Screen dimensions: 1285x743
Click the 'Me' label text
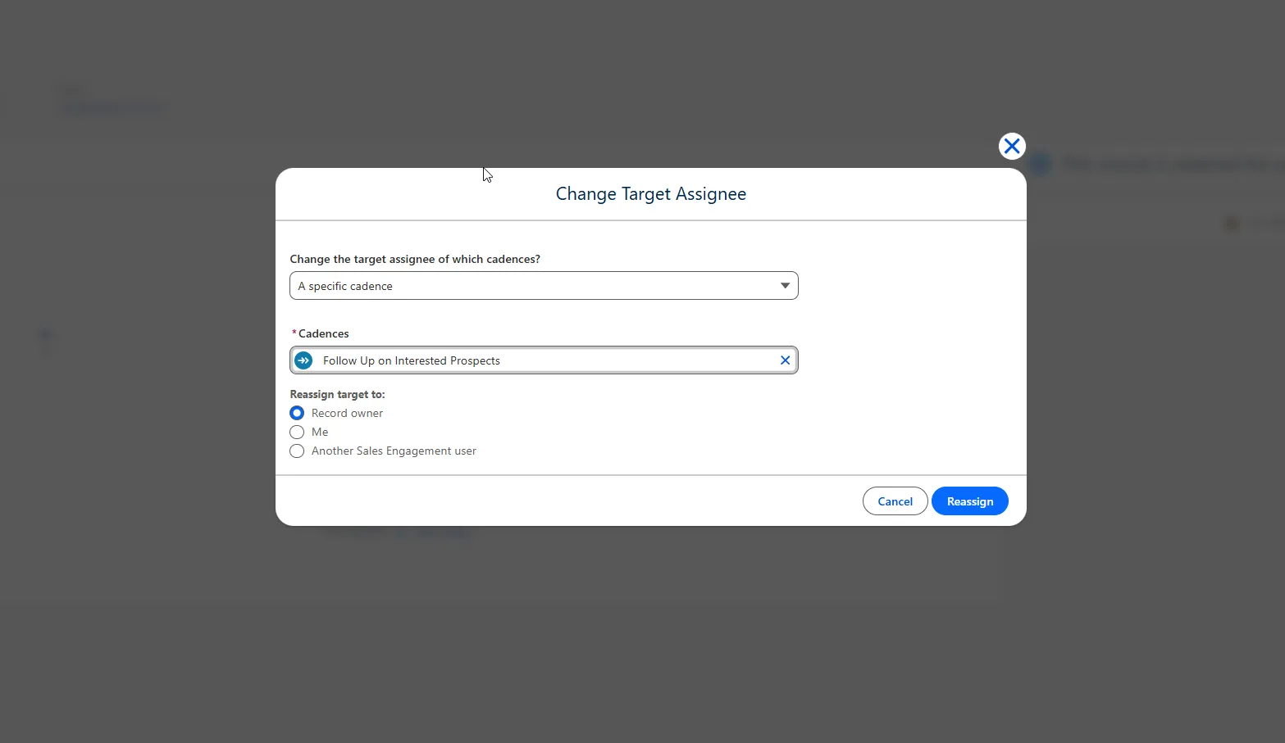pos(320,432)
